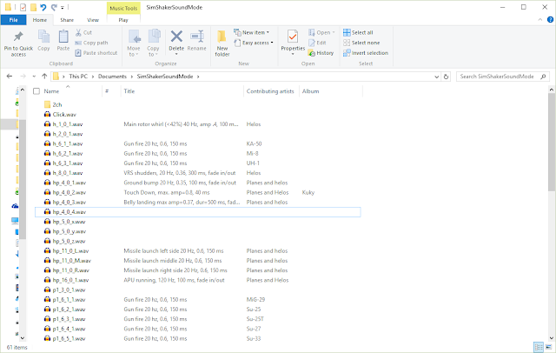Go back with the Back arrow
Screen dimensions: 556x353
pos(10,77)
